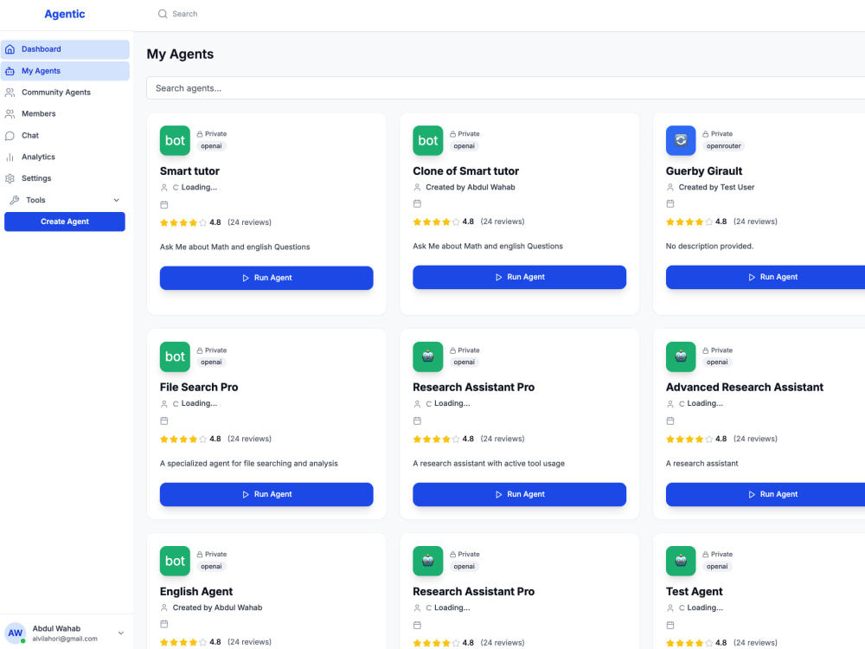Focus the Search agents input
Viewport: 865px width, 649px height.
pyautogui.click(x=505, y=88)
